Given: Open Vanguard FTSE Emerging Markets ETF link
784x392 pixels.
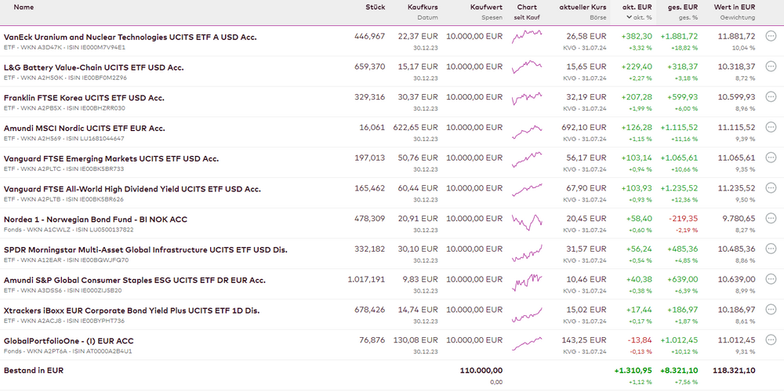Looking at the screenshot, I should pyautogui.click(x=111, y=158).
